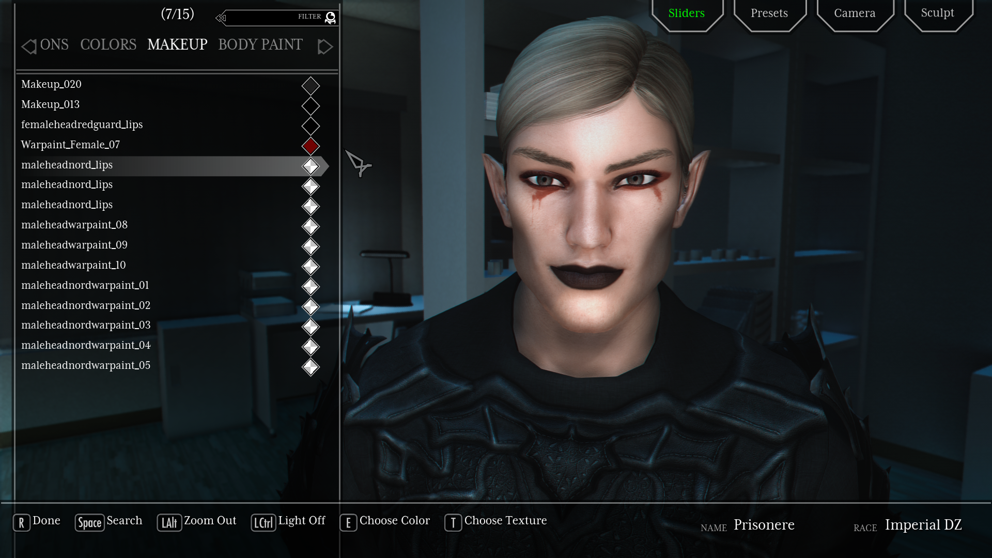
Task: Click the red diamond swatch for Warpaint_Female_07
Action: coord(311,146)
